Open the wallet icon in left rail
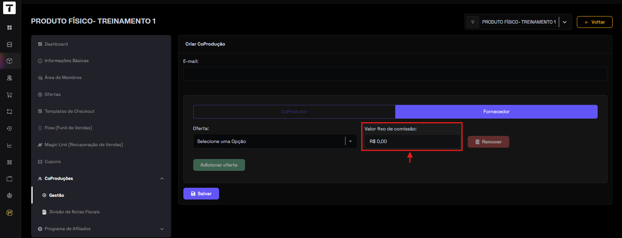The image size is (622, 238). (x=9, y=179)
